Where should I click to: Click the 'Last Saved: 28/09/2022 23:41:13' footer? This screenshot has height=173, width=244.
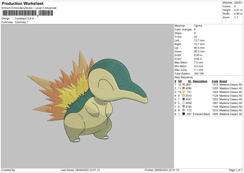(x=80, y=170)
